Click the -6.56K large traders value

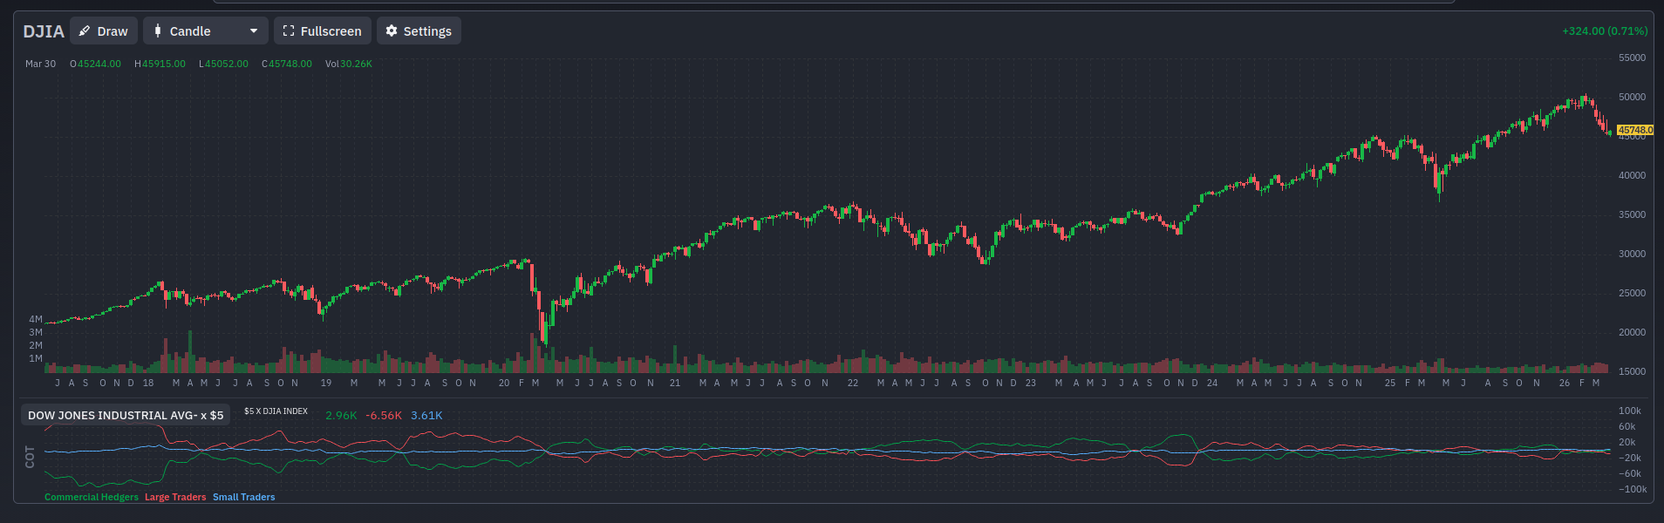pos(384,415)
